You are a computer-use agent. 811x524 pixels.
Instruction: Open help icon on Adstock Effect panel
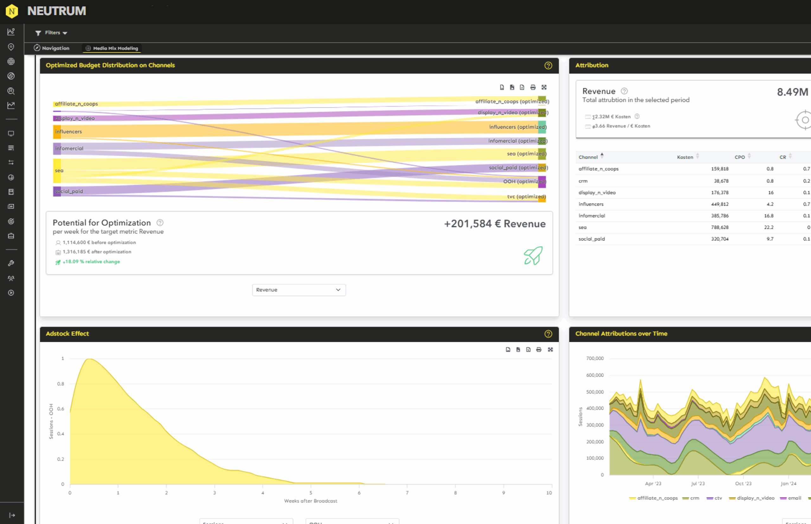(548, 334)
